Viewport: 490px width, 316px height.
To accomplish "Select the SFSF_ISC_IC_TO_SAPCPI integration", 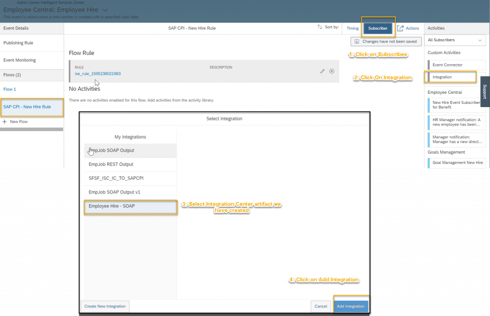I will 130,179.
